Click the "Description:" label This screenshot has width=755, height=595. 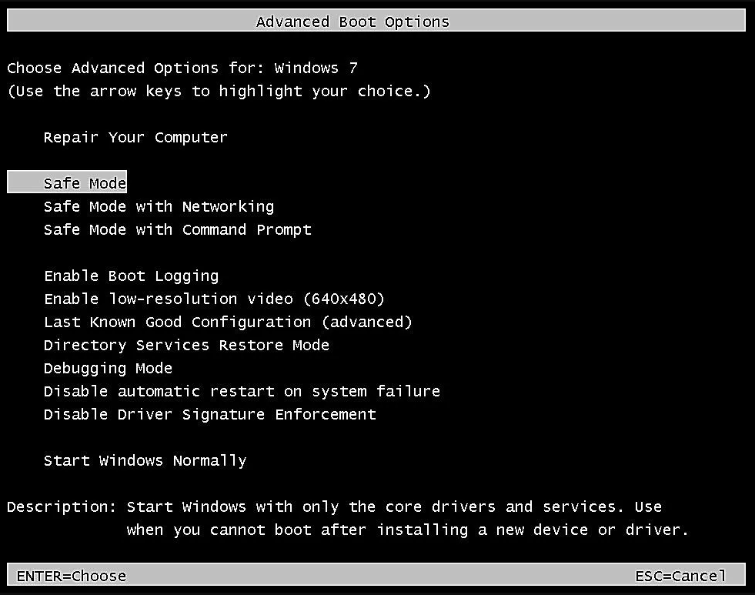62,506
